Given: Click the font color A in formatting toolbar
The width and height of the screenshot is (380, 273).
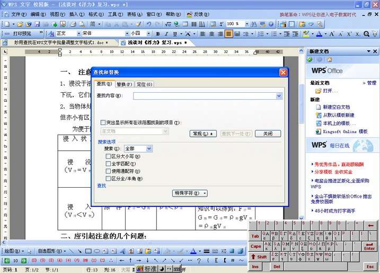Looking at the screenshot, I should coord(320,34).
